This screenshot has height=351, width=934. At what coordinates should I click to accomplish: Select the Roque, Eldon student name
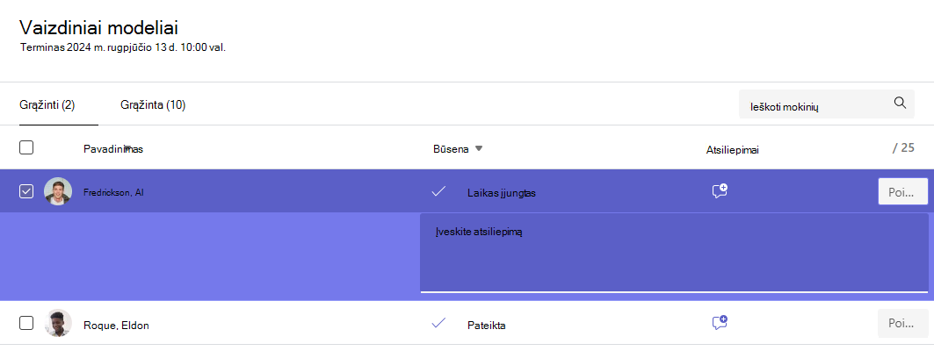tap(116, 326)
